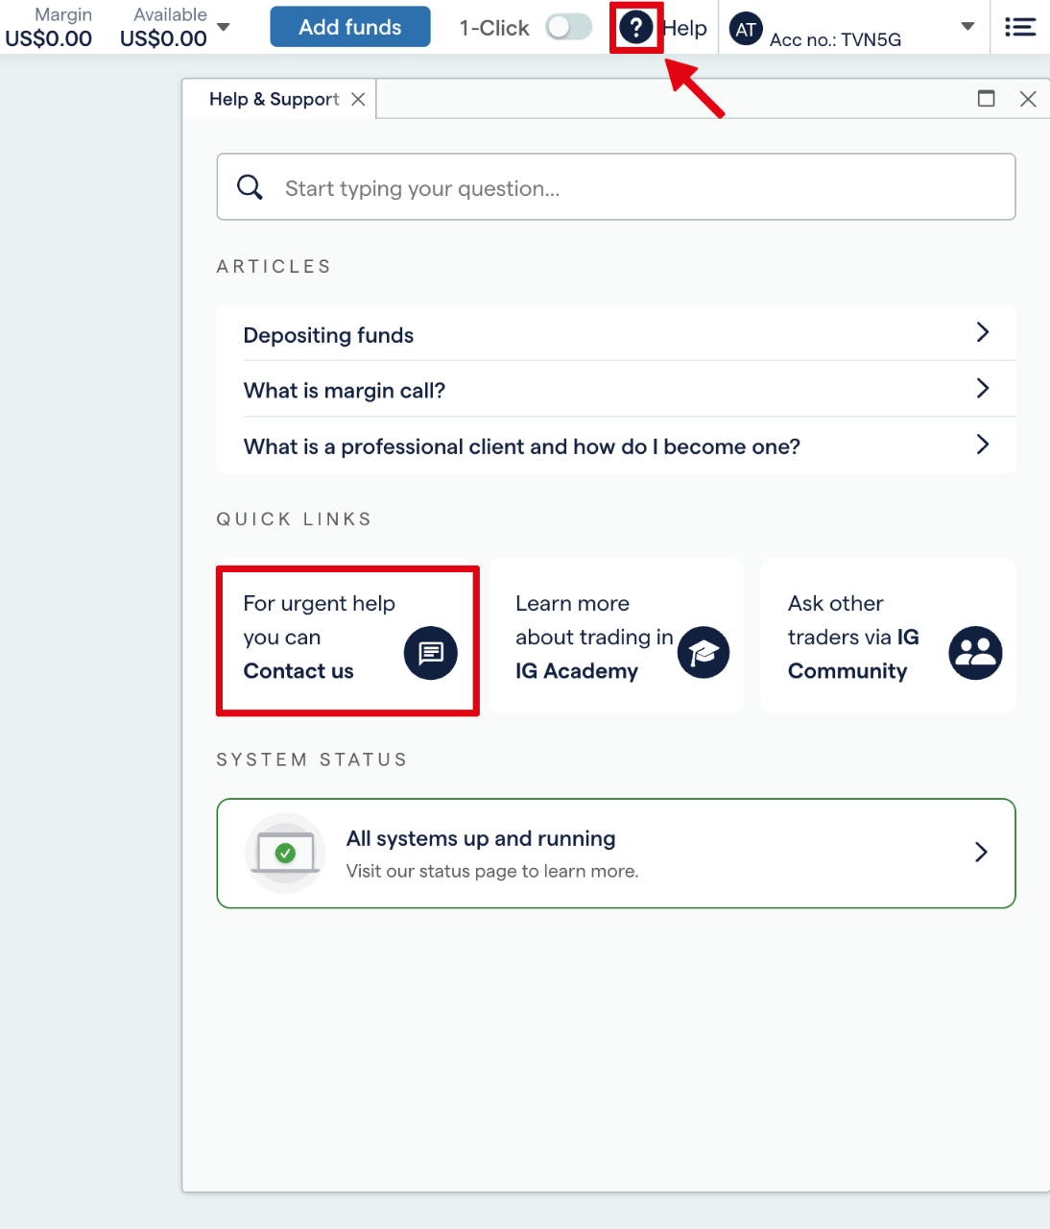Screen dimensions: 1050x1229
Task: Select the Help & Support tab
Action: [274, 99]
